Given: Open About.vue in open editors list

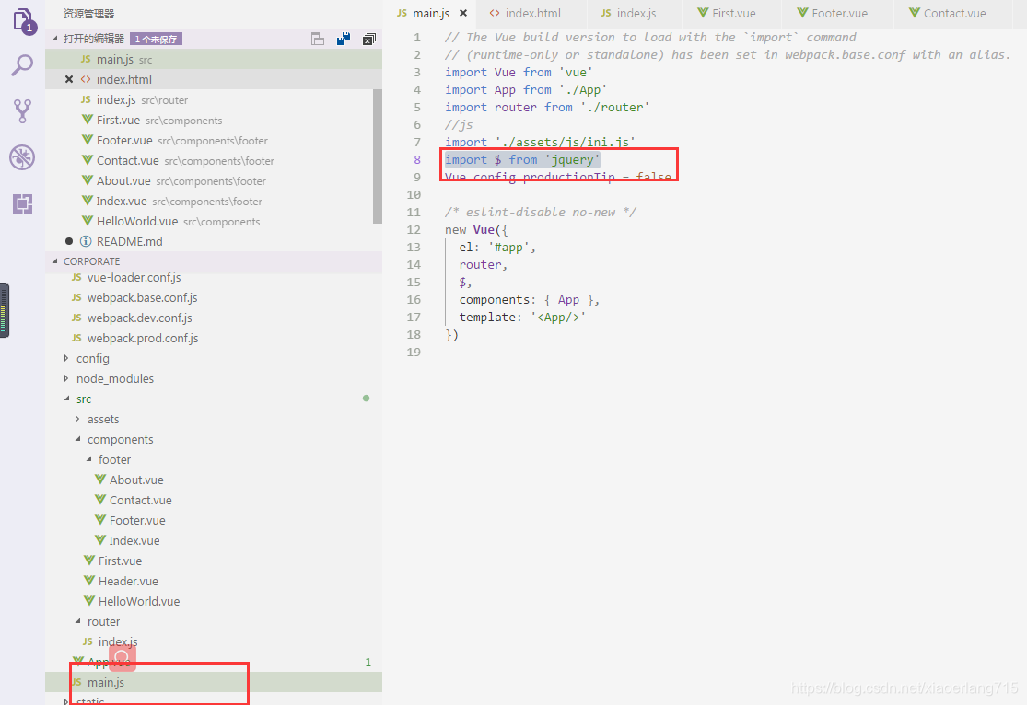Looking at the screenshot, I should pos(214,180).
